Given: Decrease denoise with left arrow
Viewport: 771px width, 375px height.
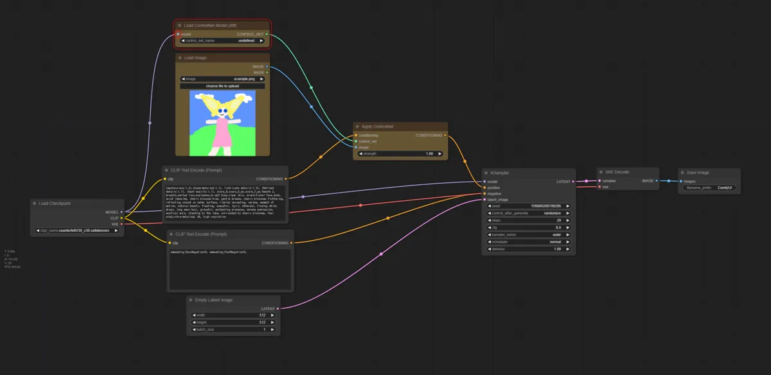Looking at the screenshot, I should [x=489, y=249].
